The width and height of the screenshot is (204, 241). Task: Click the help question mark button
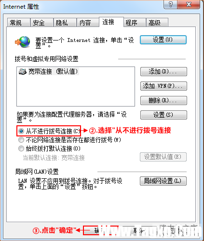coord(170,4)
